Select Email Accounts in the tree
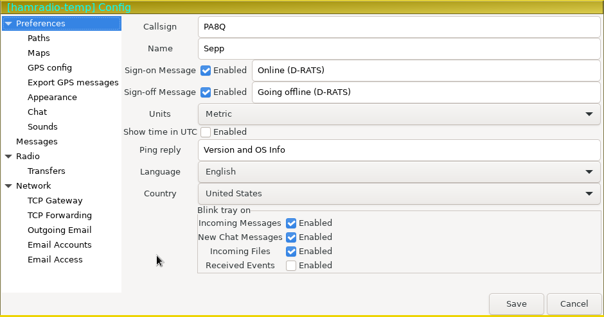 pyautogui.click(x=59, y=245)
